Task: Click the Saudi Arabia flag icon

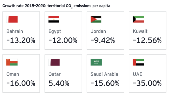Action: tap(96, 62)
